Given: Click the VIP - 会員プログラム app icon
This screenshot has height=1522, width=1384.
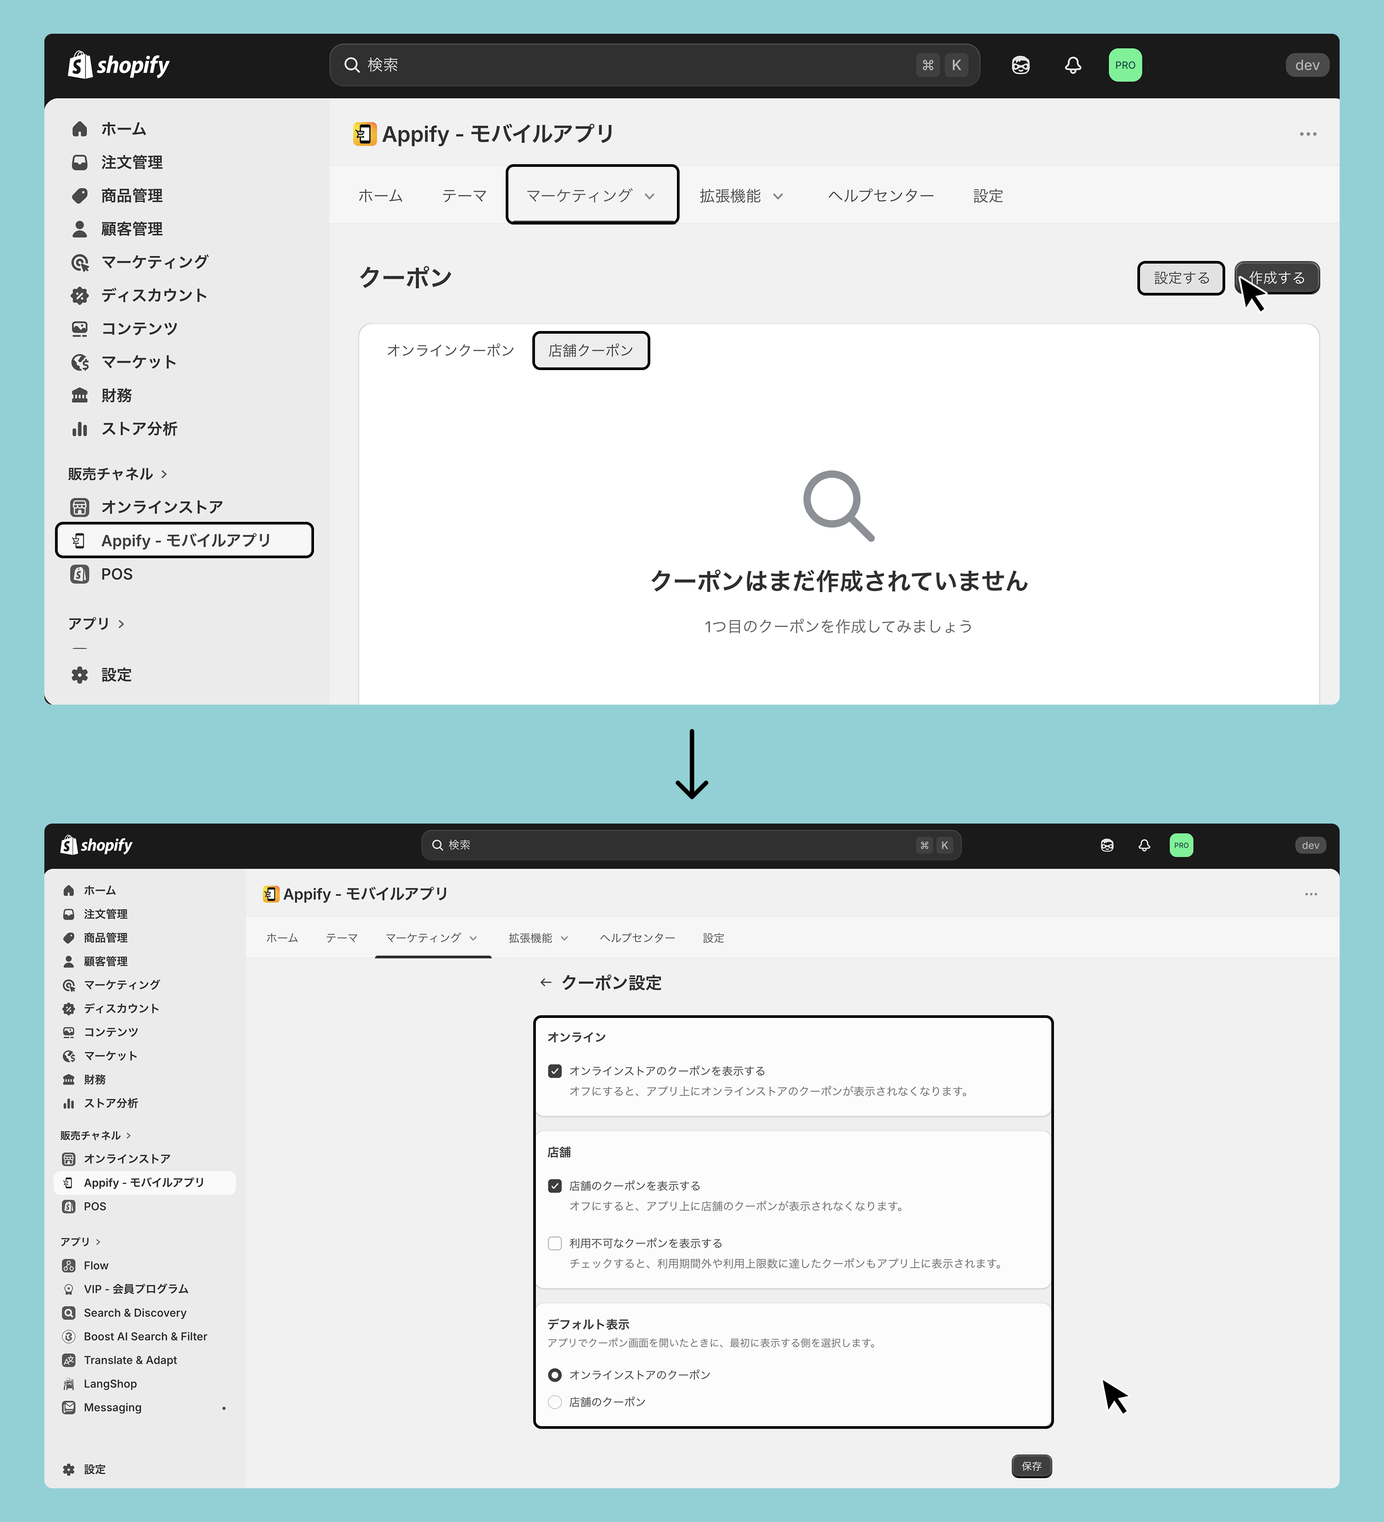Looking at the screenshot, I should point(69,1289).
